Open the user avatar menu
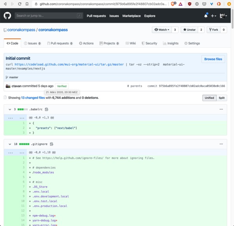Screen dimensions: 234x226 [x=223, y=16]
